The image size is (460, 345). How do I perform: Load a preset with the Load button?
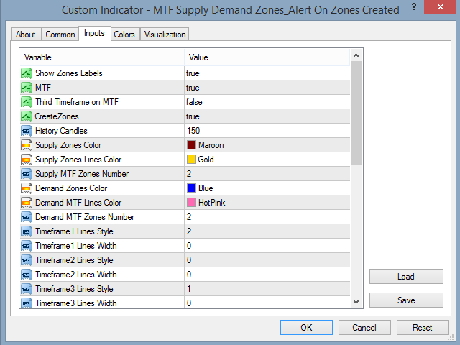coord(406,277)
